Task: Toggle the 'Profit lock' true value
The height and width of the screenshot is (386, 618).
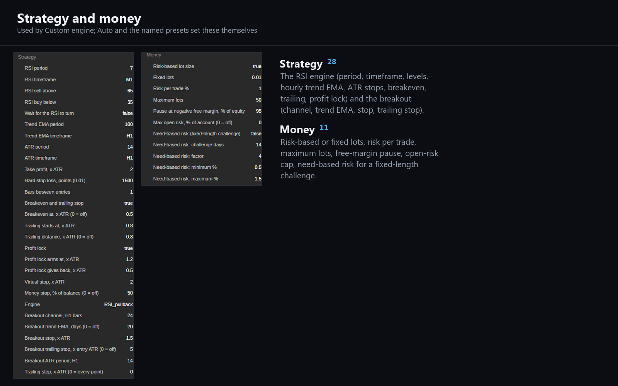Action: tap(128, 248)
